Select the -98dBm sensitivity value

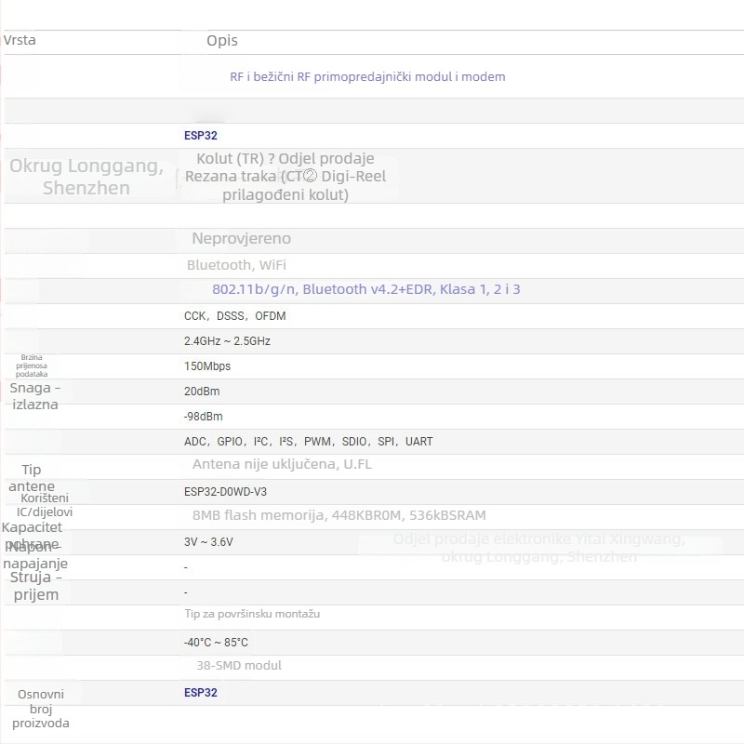(203, 417)
